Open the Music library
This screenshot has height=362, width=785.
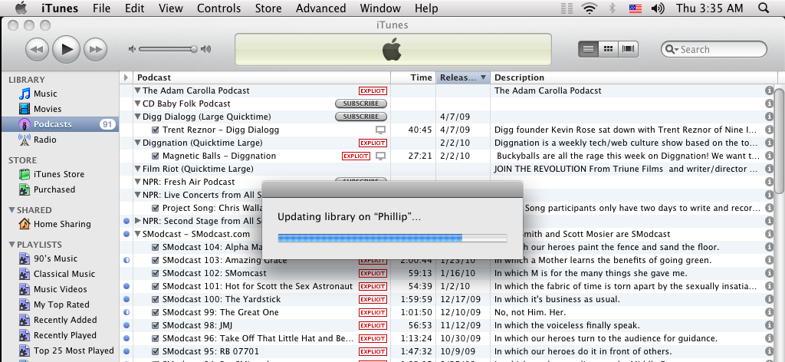(x=45, y=94)
